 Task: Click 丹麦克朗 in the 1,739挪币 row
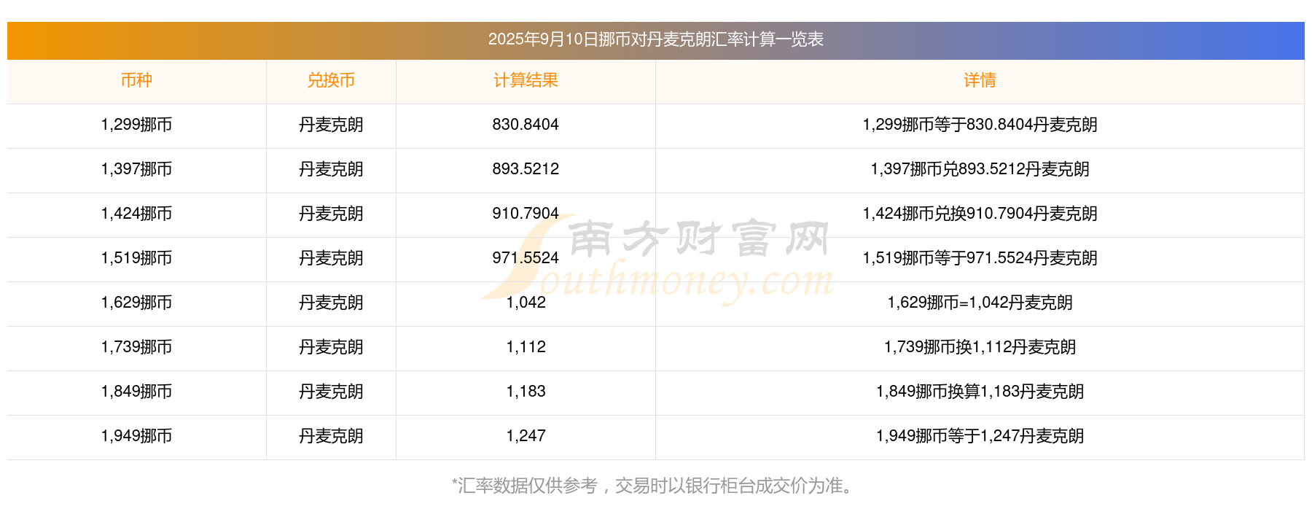tap(331, 347)
